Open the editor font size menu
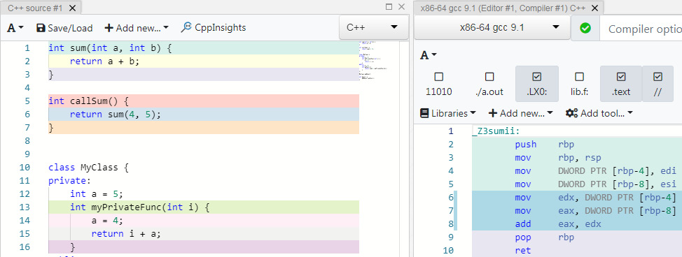The height and width of the screenshot is (257, 682). pyautogui.click(x=15, y=28)
